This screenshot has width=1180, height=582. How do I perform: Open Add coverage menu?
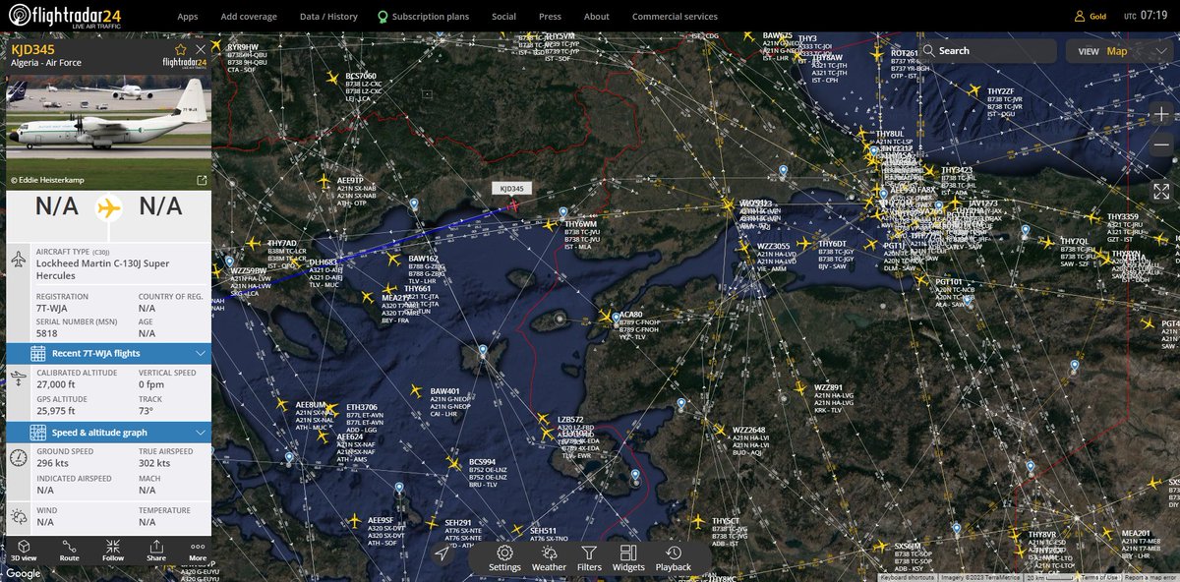tap(249, 17)
